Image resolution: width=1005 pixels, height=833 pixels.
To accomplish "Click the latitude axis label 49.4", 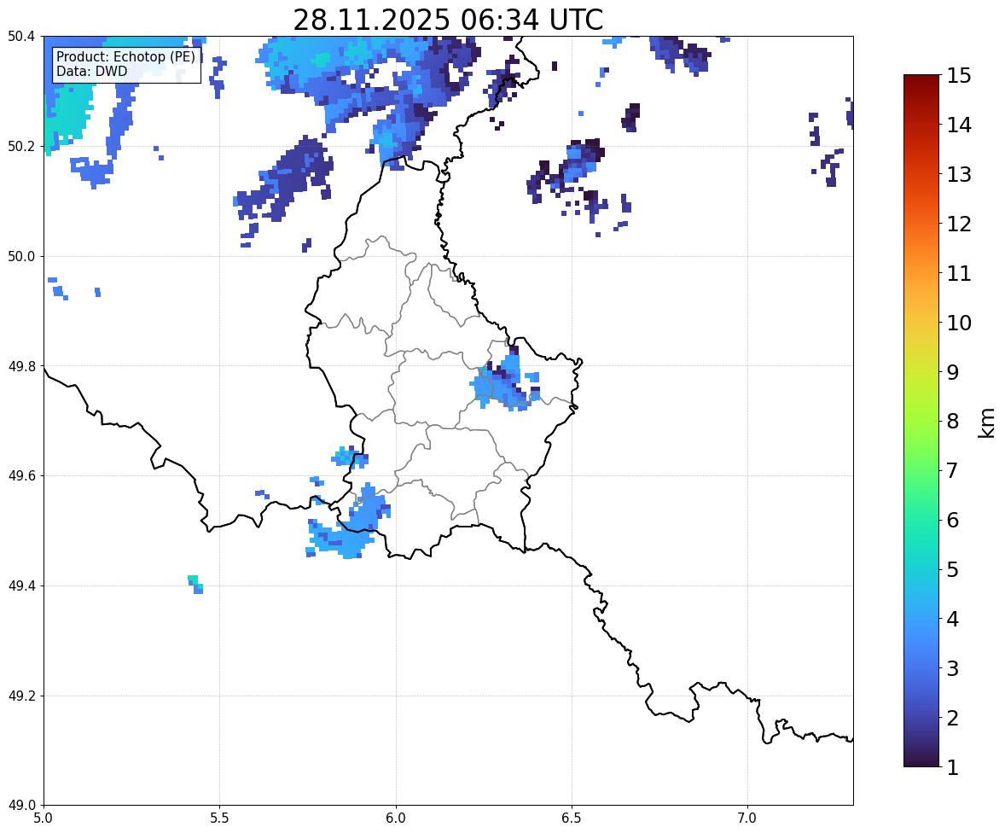I will [21, 586].
